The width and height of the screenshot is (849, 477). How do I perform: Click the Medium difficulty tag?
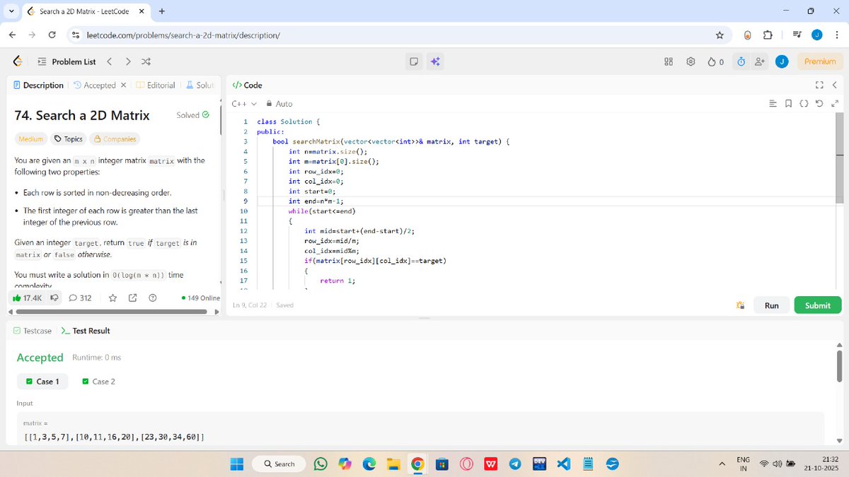coord(30,139)
